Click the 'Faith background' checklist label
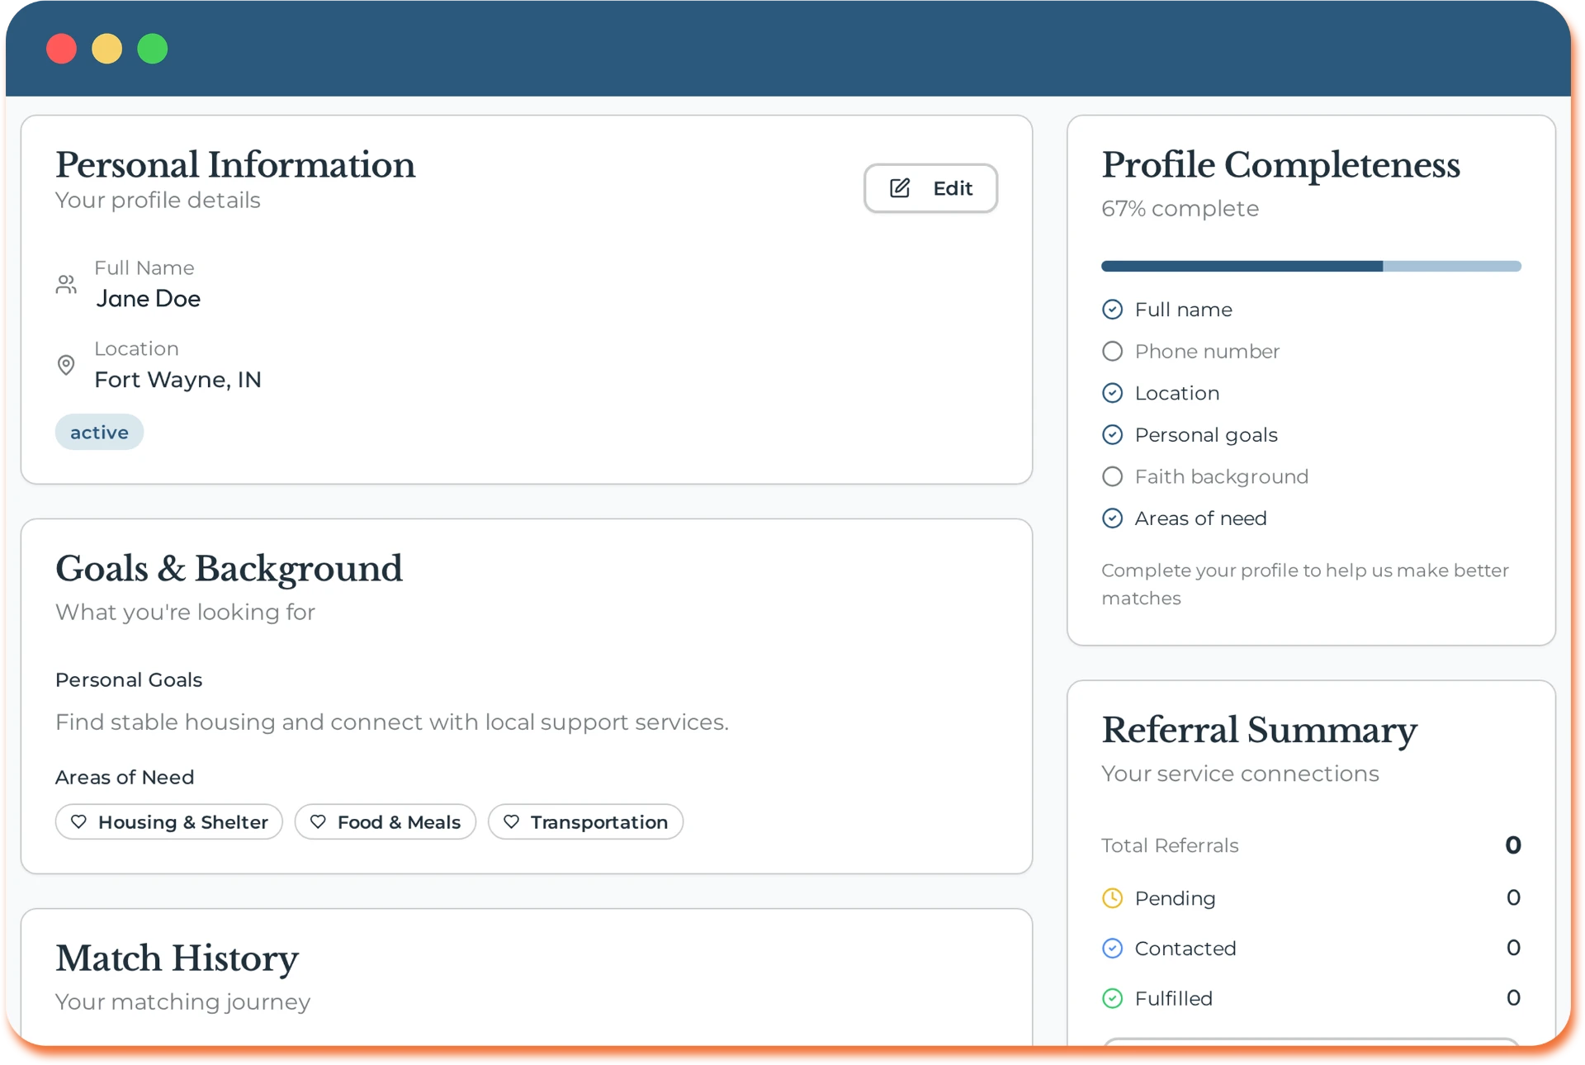1585x1065 pixels. tap(1222, 477)
